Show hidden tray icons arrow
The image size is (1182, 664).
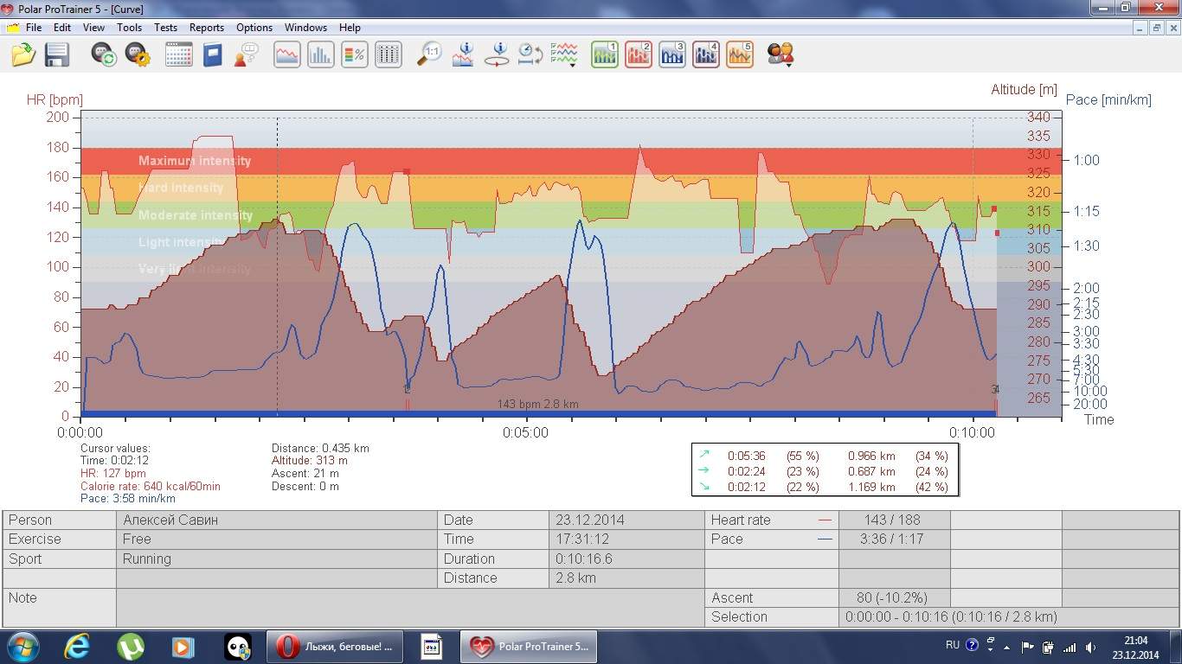[x=1006, y=646]
